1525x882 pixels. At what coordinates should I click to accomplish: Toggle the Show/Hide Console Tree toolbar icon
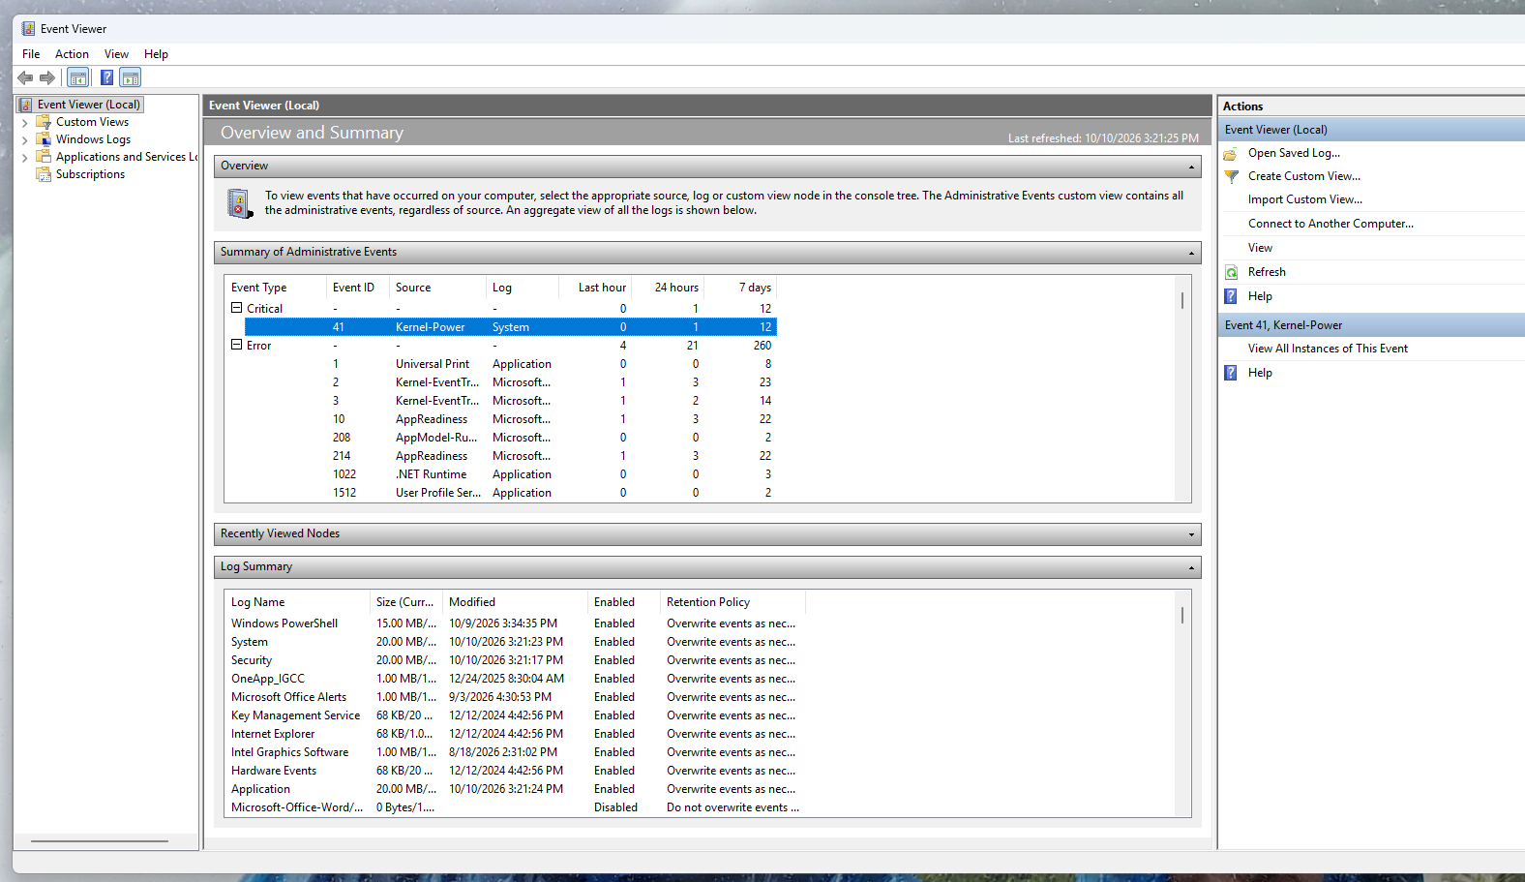(78, 77)
